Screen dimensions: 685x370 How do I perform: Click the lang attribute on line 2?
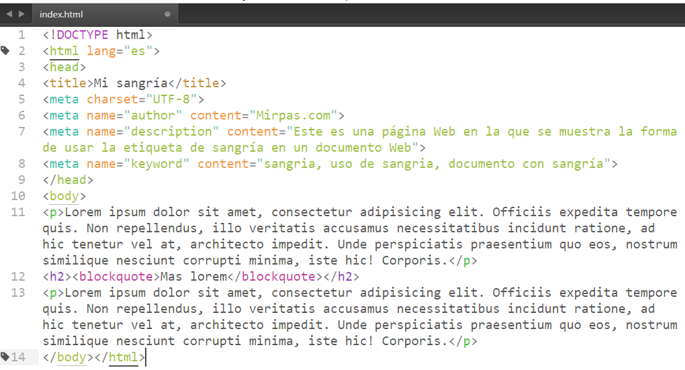click(x=101, y=51)
